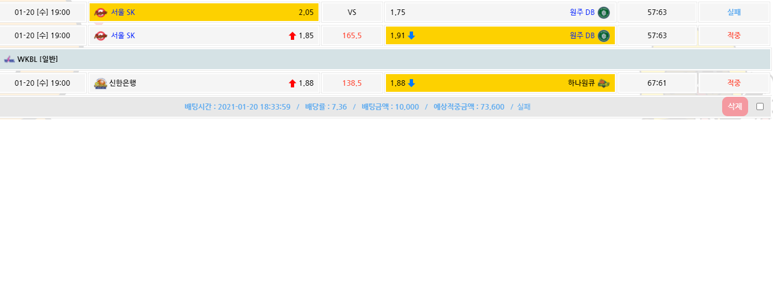Click the WKBL [일반] league header
The image size is (773, 286).
(38, 59)
